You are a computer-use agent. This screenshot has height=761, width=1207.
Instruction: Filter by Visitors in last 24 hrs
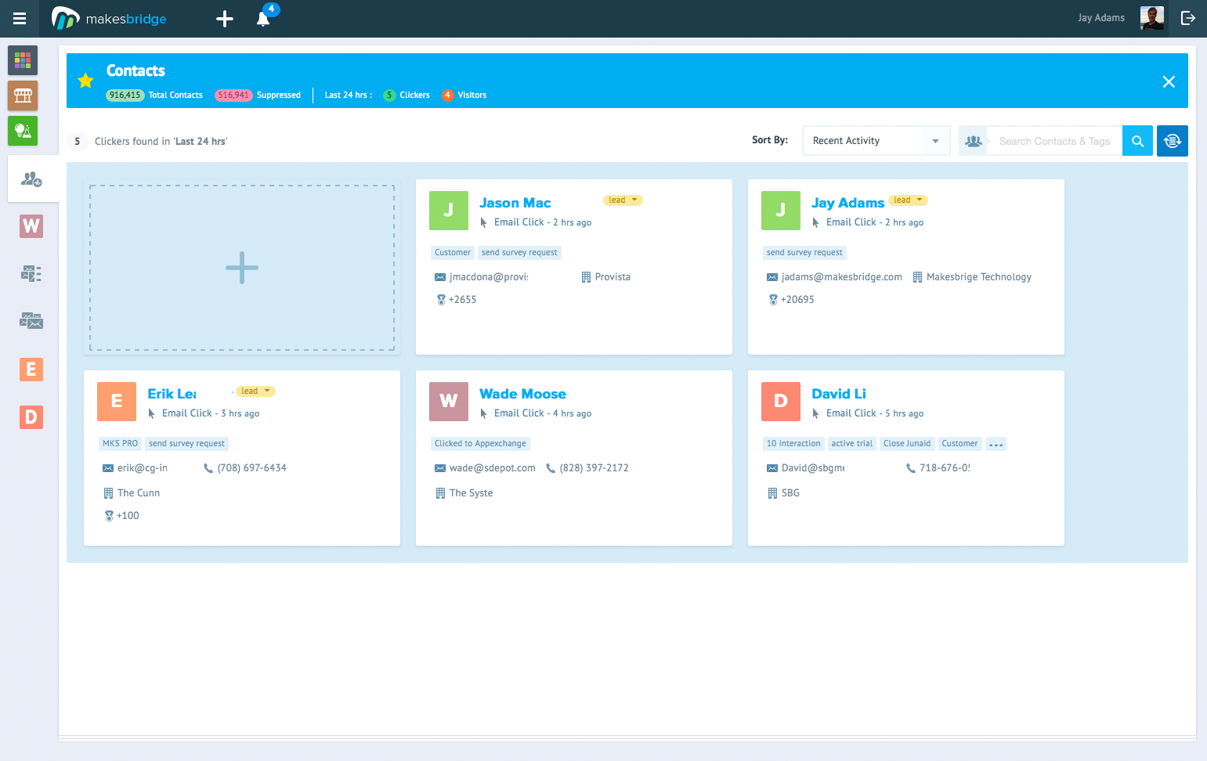(x=464, y=96)
